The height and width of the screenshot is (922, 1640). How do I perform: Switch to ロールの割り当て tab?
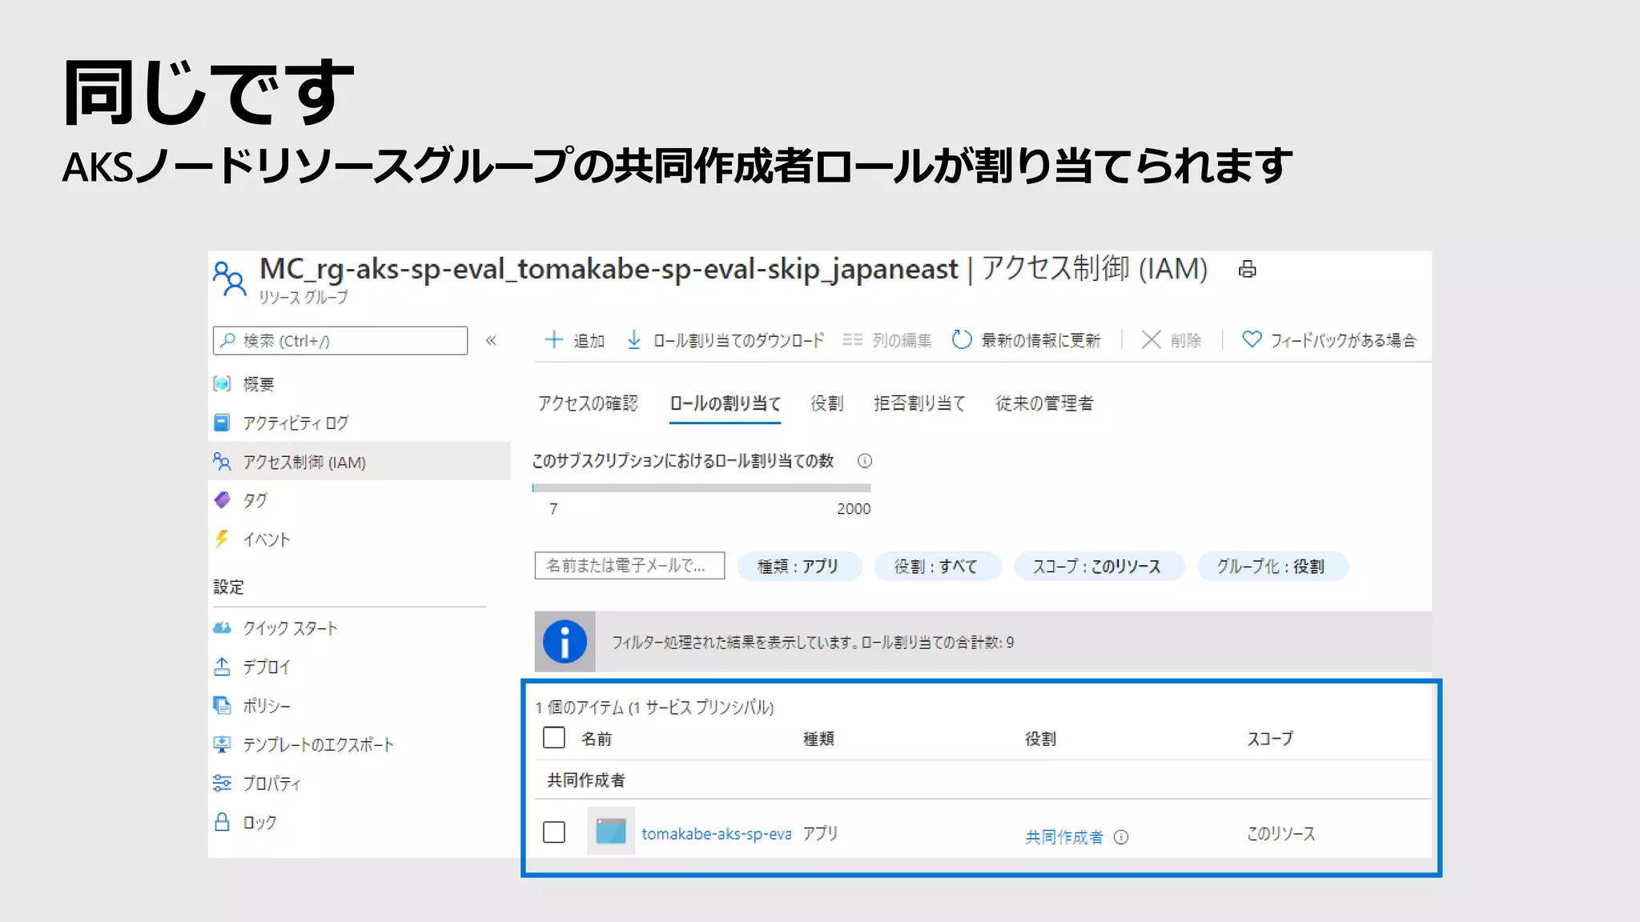click(x=725, y=403)
